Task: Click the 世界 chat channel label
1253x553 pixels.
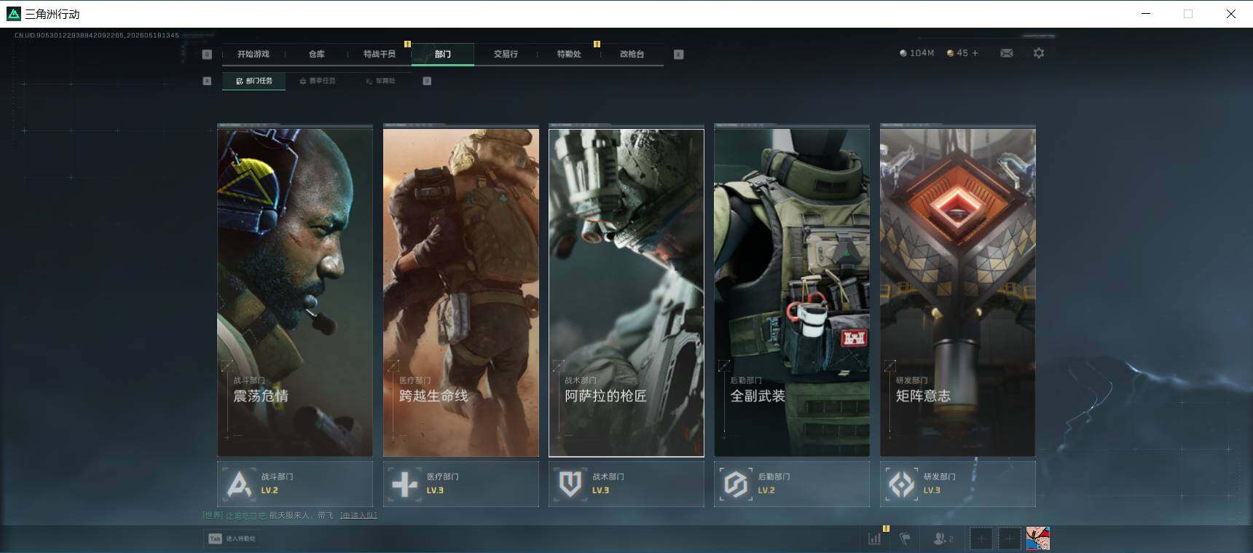Action: coord(213,515)
